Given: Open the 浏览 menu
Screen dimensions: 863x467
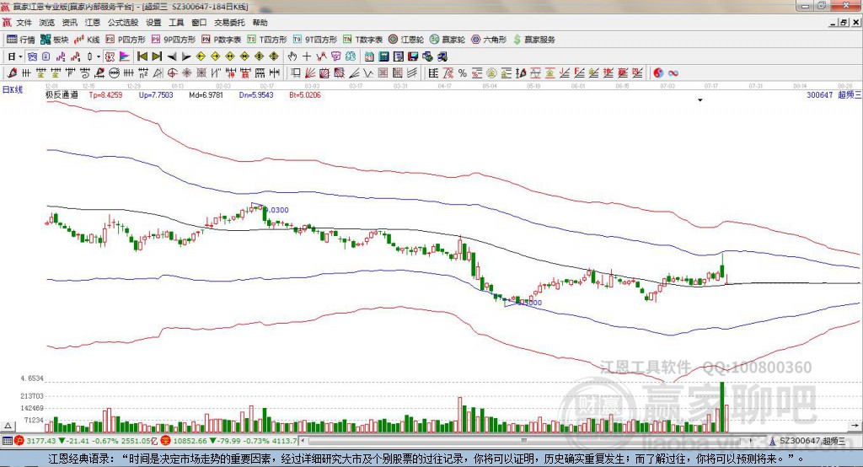Looking at the screenshot, I should pos(47,23).
